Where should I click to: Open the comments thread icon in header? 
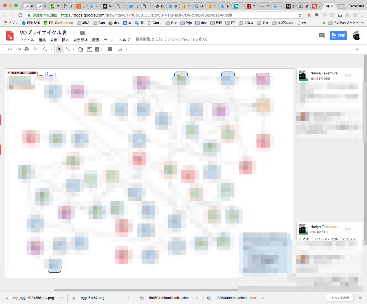322,35
